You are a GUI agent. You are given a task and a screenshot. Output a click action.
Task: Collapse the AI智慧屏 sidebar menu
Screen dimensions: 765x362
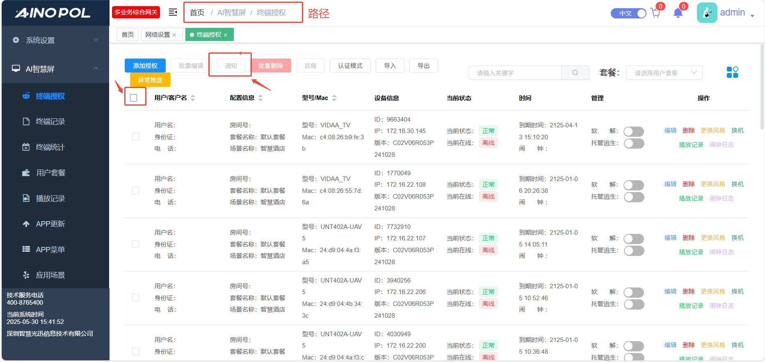[x=55, y=69]
